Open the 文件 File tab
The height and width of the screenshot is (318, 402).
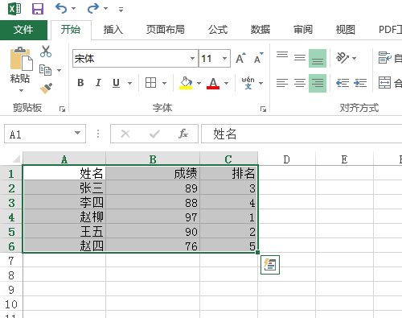click(23, 30)
